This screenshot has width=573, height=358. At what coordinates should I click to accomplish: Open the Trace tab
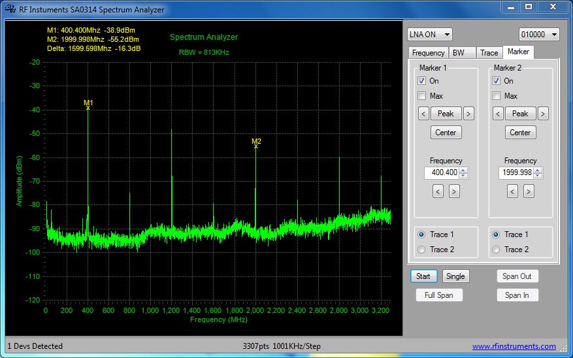click(489, 53)
